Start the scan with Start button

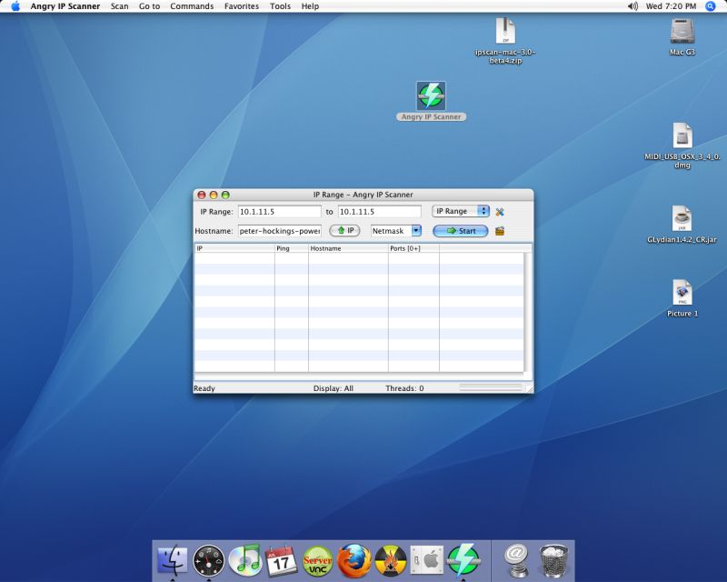click(461, 231)
